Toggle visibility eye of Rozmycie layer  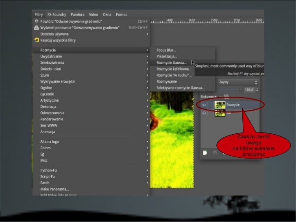coord(205,105)
